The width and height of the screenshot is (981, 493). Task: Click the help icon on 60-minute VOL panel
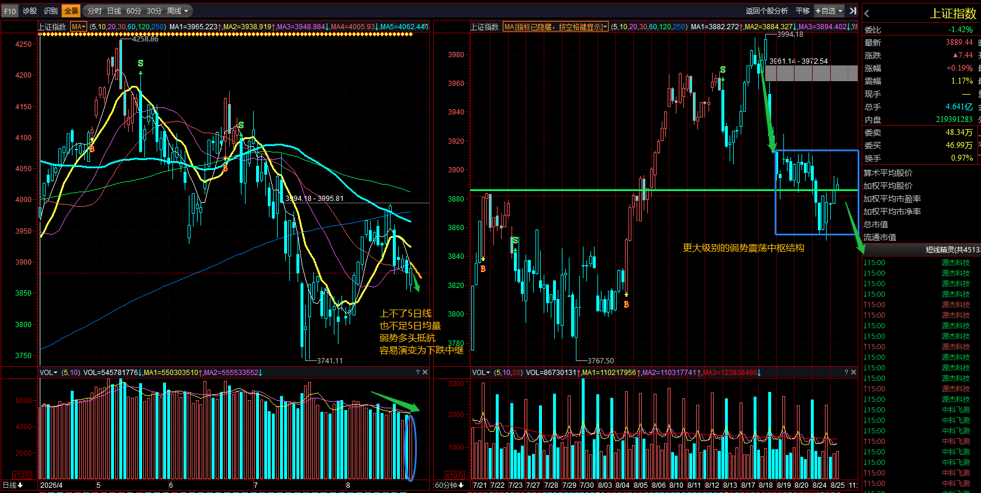pyautogui.click(x=846, y=373)
